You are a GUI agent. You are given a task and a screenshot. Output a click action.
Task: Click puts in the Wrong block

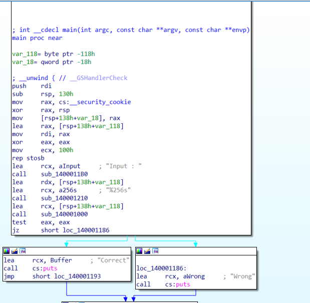coord(183,284)
